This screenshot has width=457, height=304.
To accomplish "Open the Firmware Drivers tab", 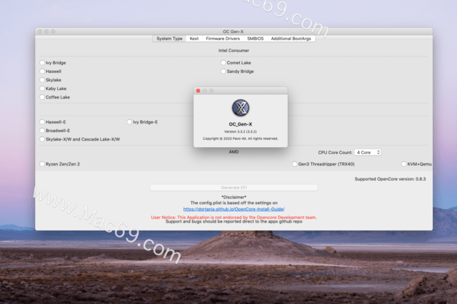I will [x=223, y=39].
